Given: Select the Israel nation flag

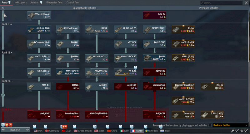Looking at the screenshot, I should [166, 131].
